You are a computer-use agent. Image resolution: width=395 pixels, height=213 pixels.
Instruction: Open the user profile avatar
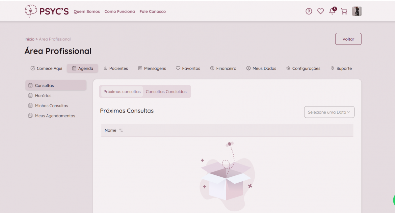point(357,11)
